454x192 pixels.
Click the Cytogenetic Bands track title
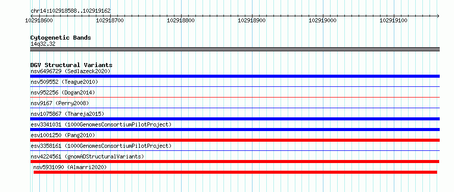pyautogui.click(x=61, y=38)
